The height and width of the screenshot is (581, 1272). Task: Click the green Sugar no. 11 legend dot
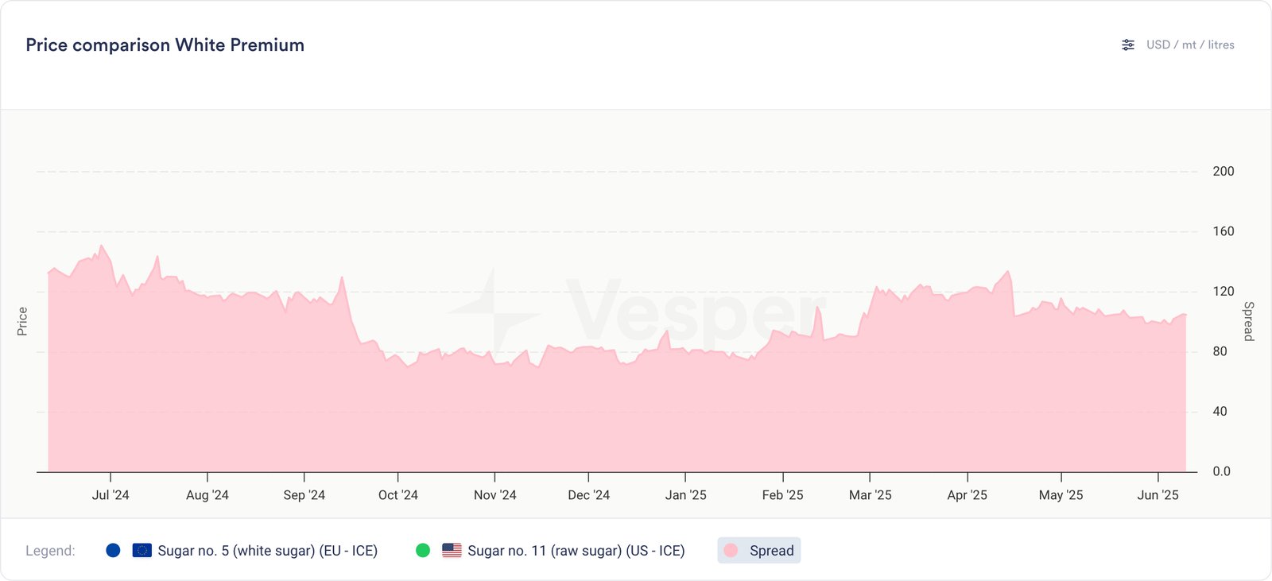(423, 550)
